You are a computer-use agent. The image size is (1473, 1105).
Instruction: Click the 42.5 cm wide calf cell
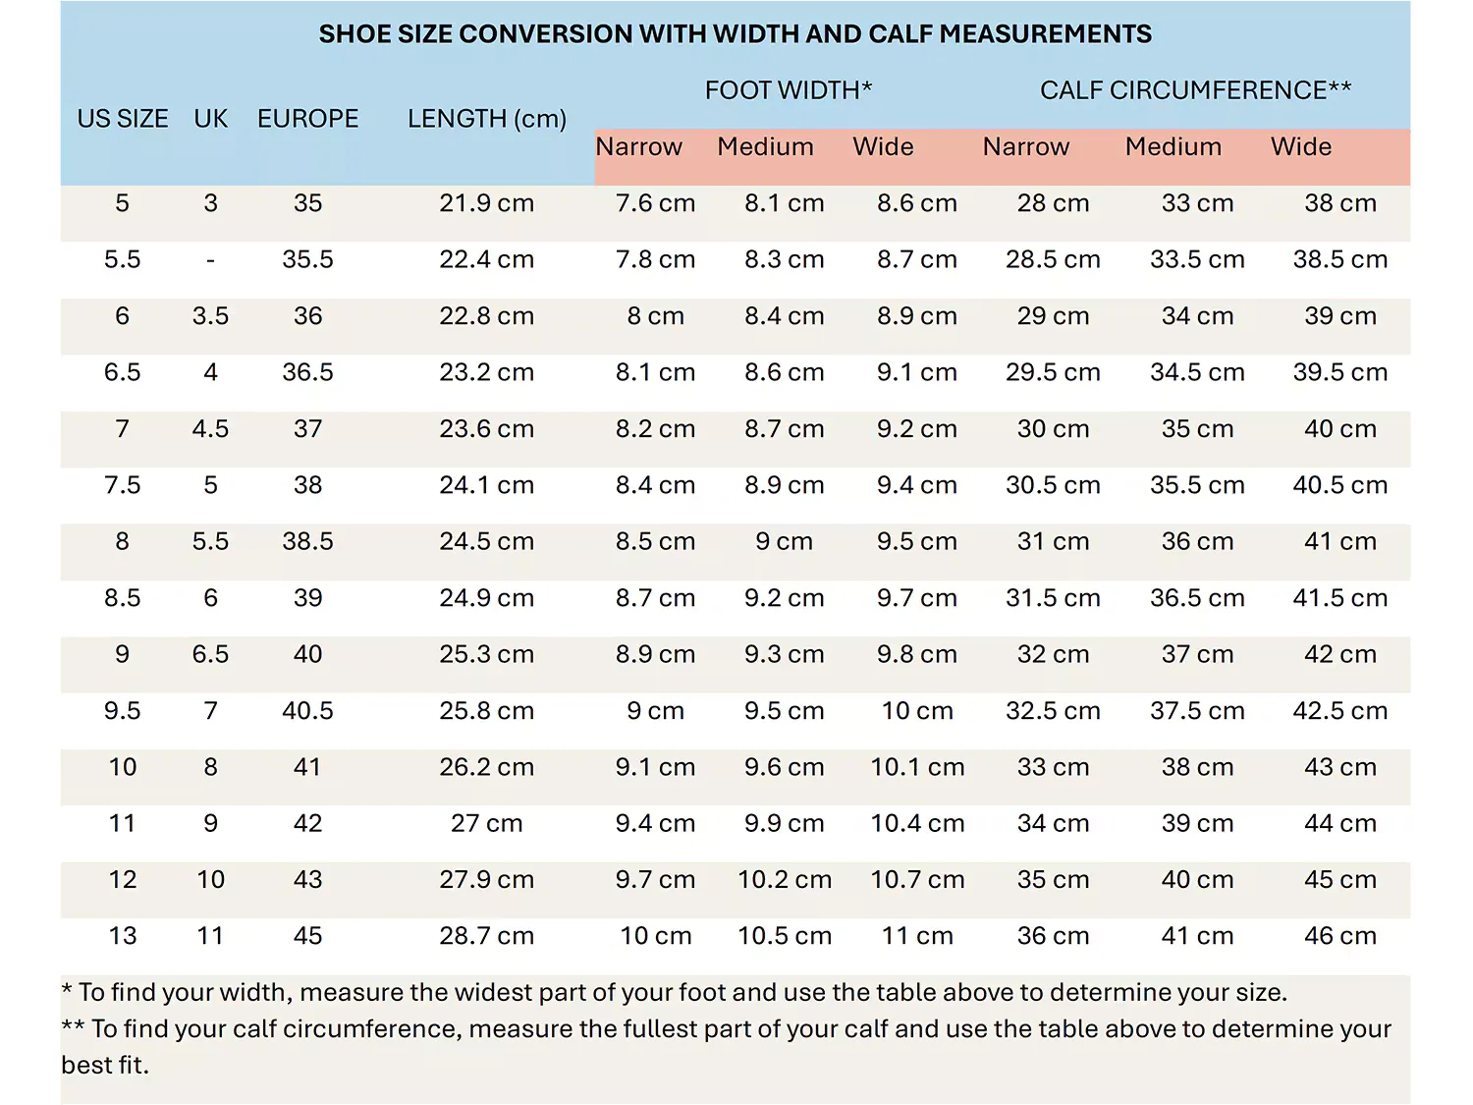pos(1339,711)
